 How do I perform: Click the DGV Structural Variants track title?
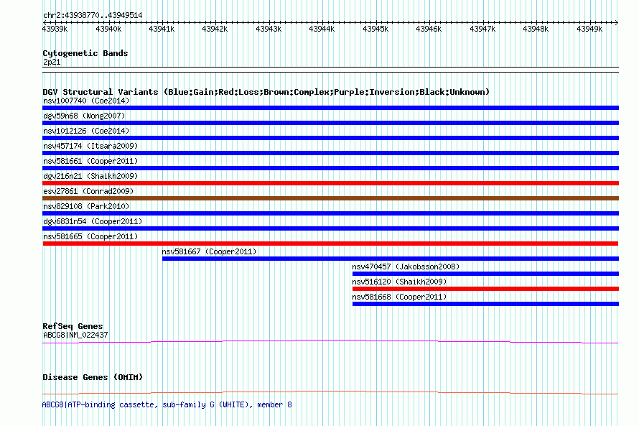click(266, 92)
